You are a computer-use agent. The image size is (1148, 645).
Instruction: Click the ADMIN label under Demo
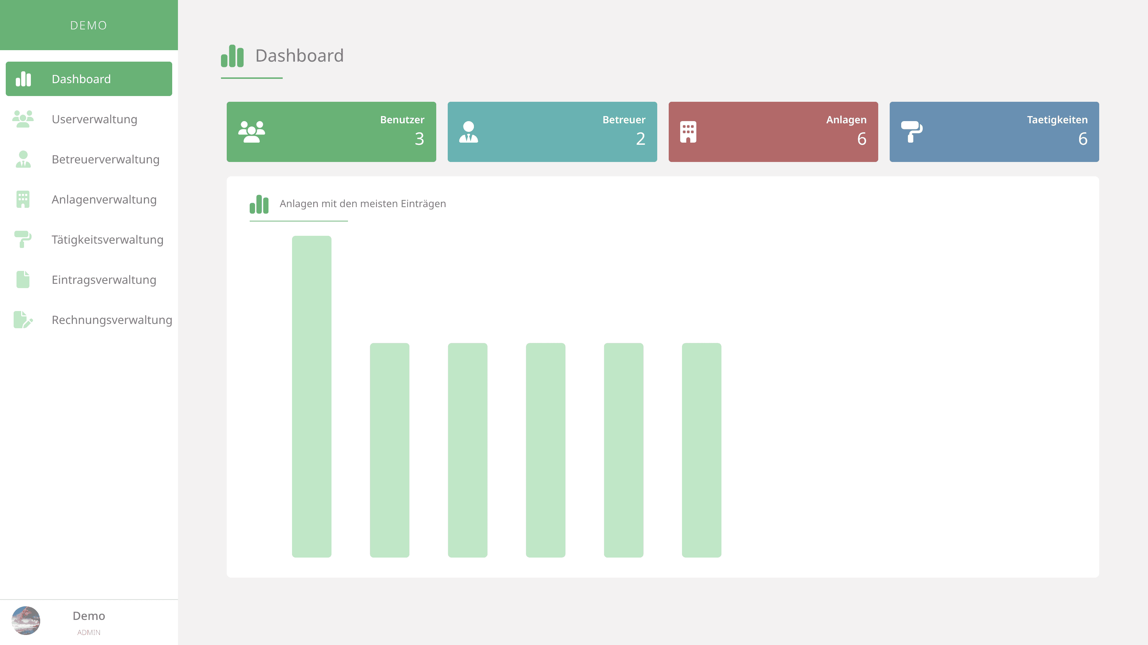(89, 632)
